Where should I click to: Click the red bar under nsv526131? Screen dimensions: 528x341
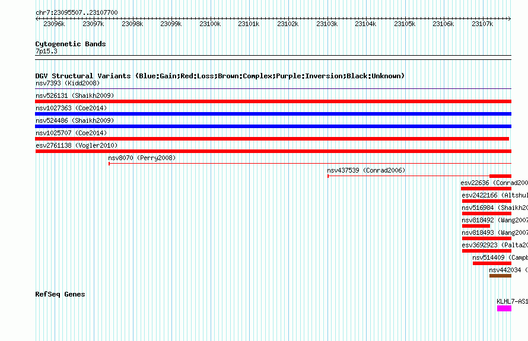coord(273,101)
